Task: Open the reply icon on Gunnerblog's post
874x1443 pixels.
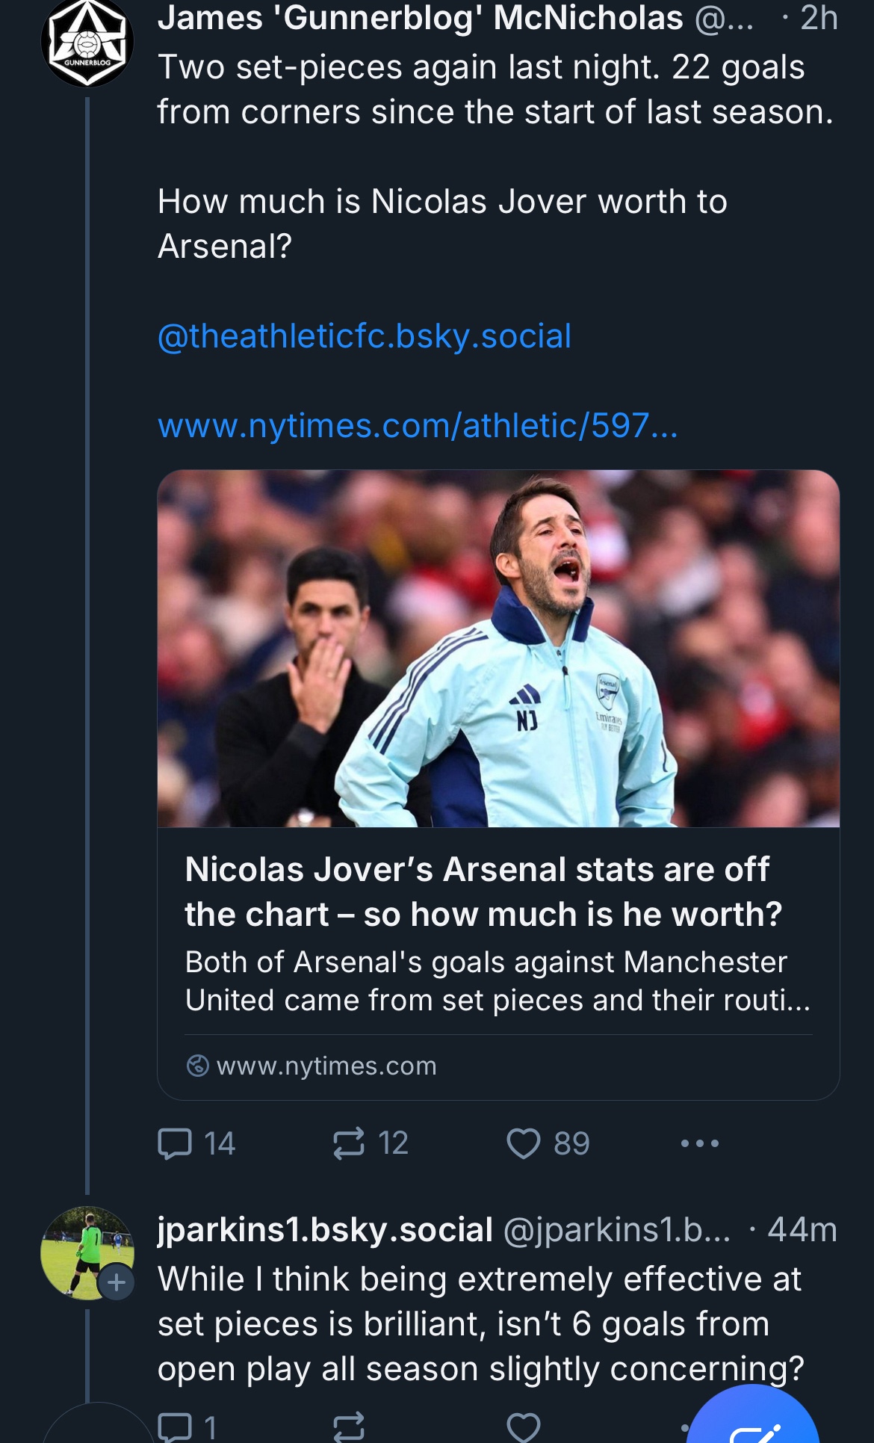Action: coord(176,1143)
